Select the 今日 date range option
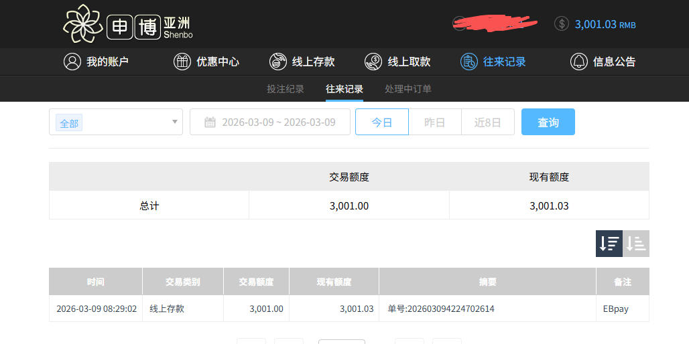Image resolution: width=689 pixels, height=344 pixels. point(381,122)
